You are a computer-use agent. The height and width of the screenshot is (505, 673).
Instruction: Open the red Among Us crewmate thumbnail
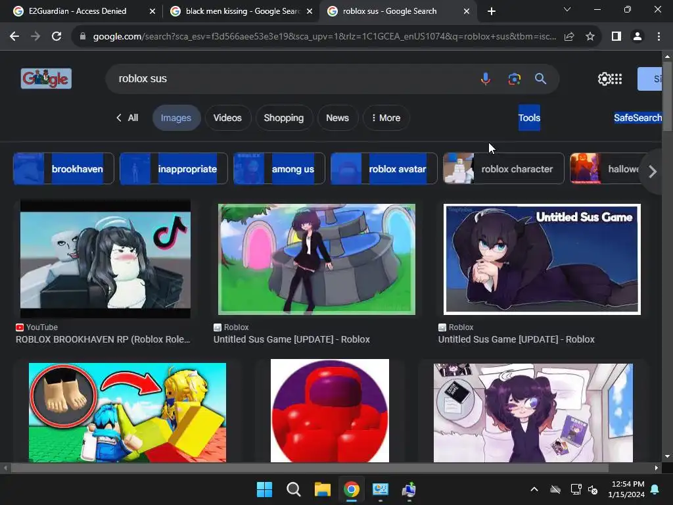coord(330,411)
